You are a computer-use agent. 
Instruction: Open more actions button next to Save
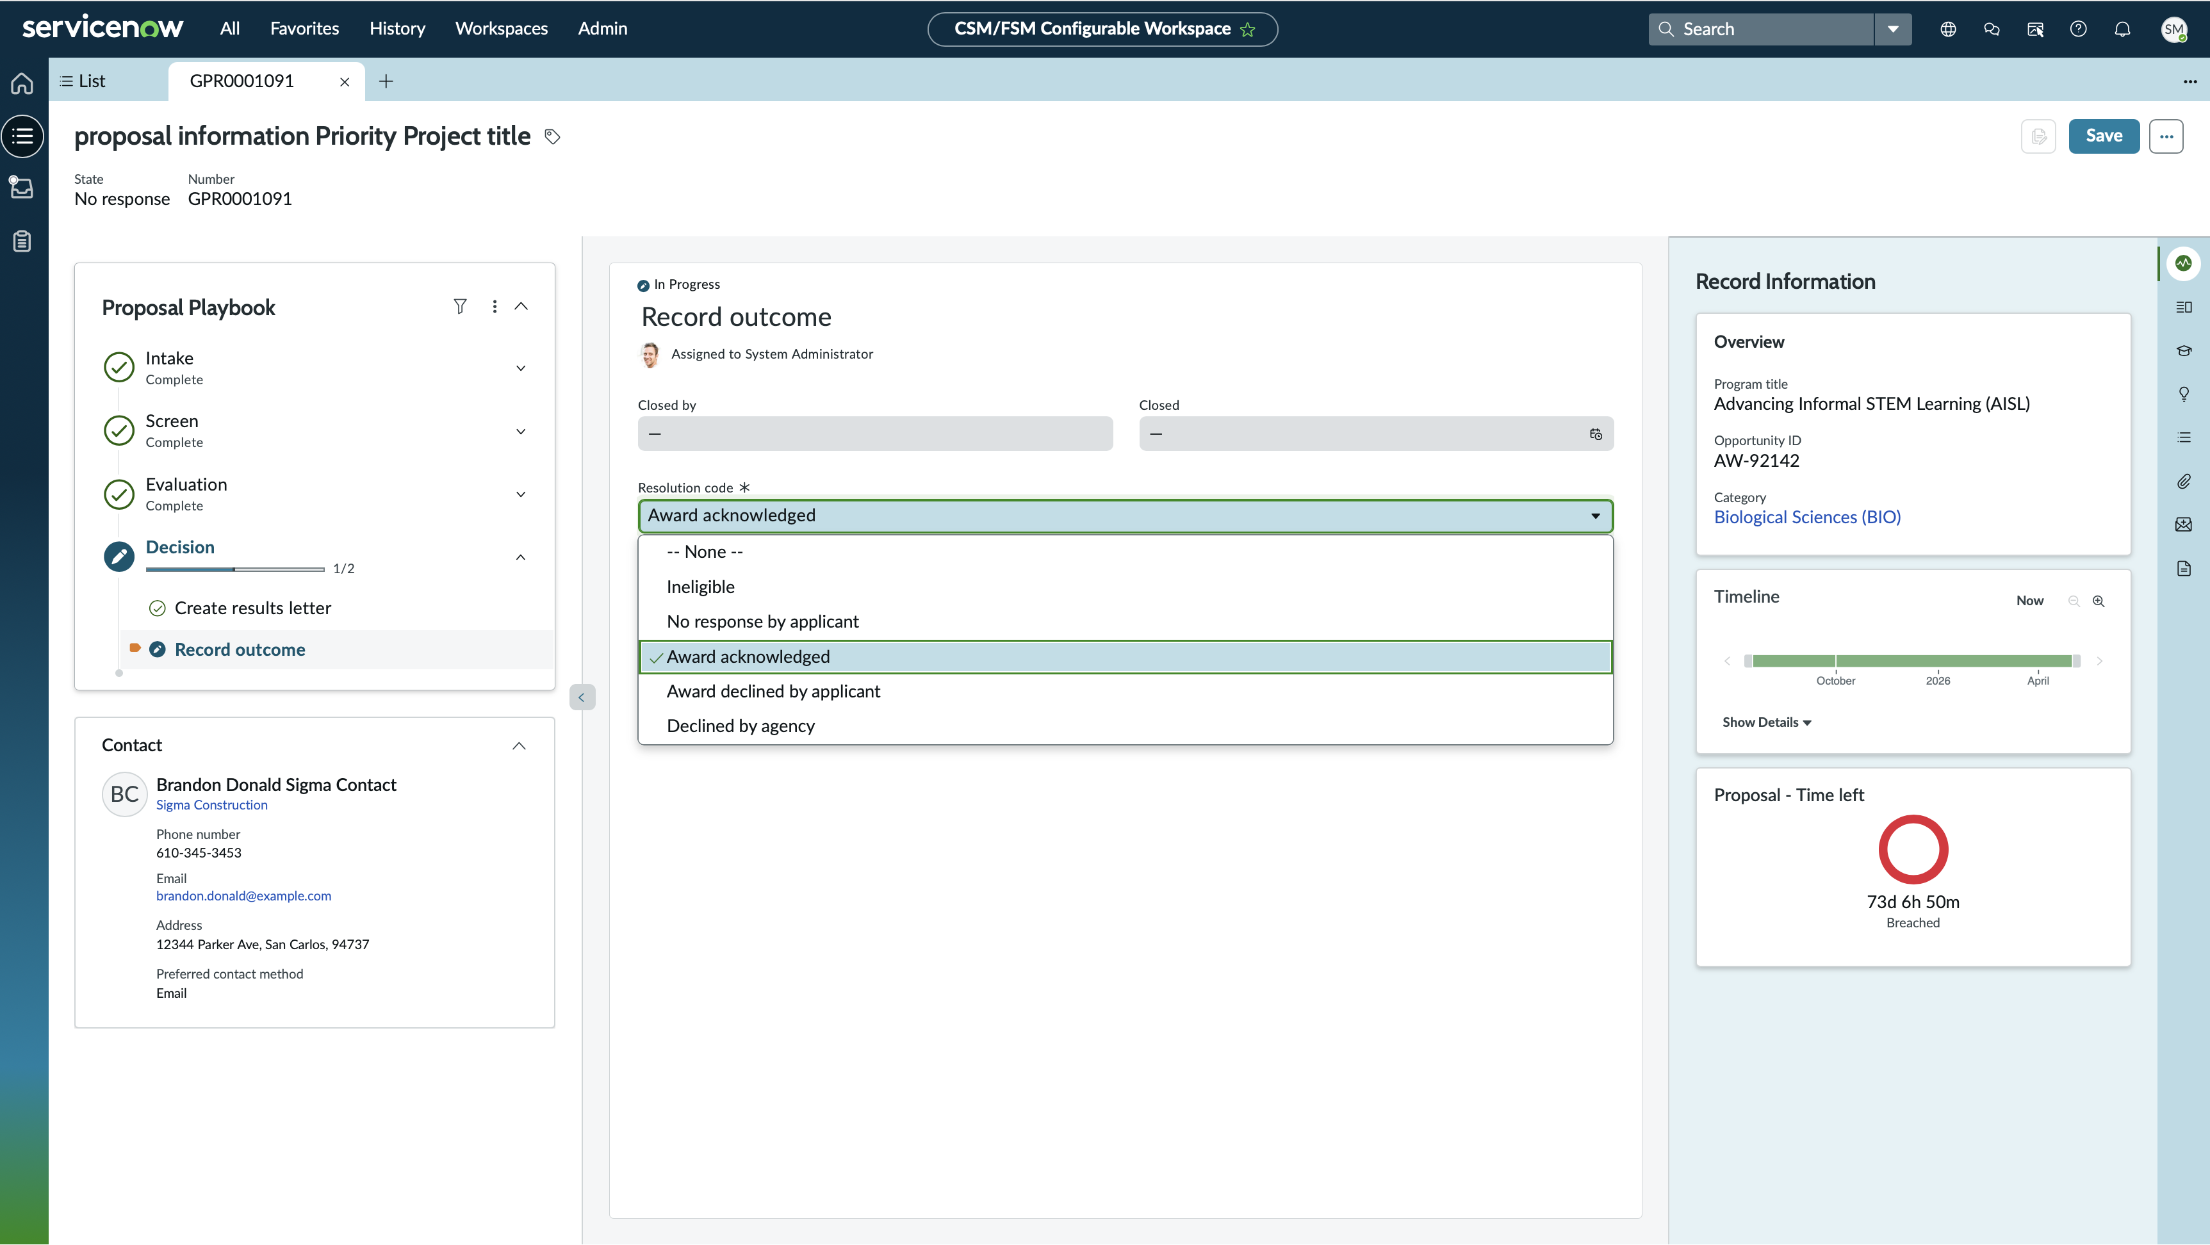click(2166, 136)
